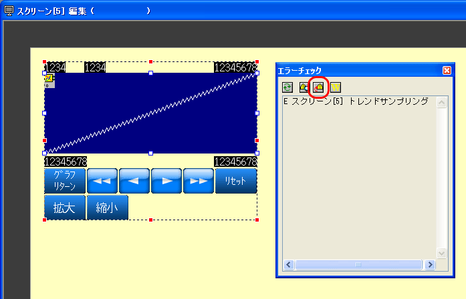Click the 拡大 zoom-in button

(x=64, y=208)
